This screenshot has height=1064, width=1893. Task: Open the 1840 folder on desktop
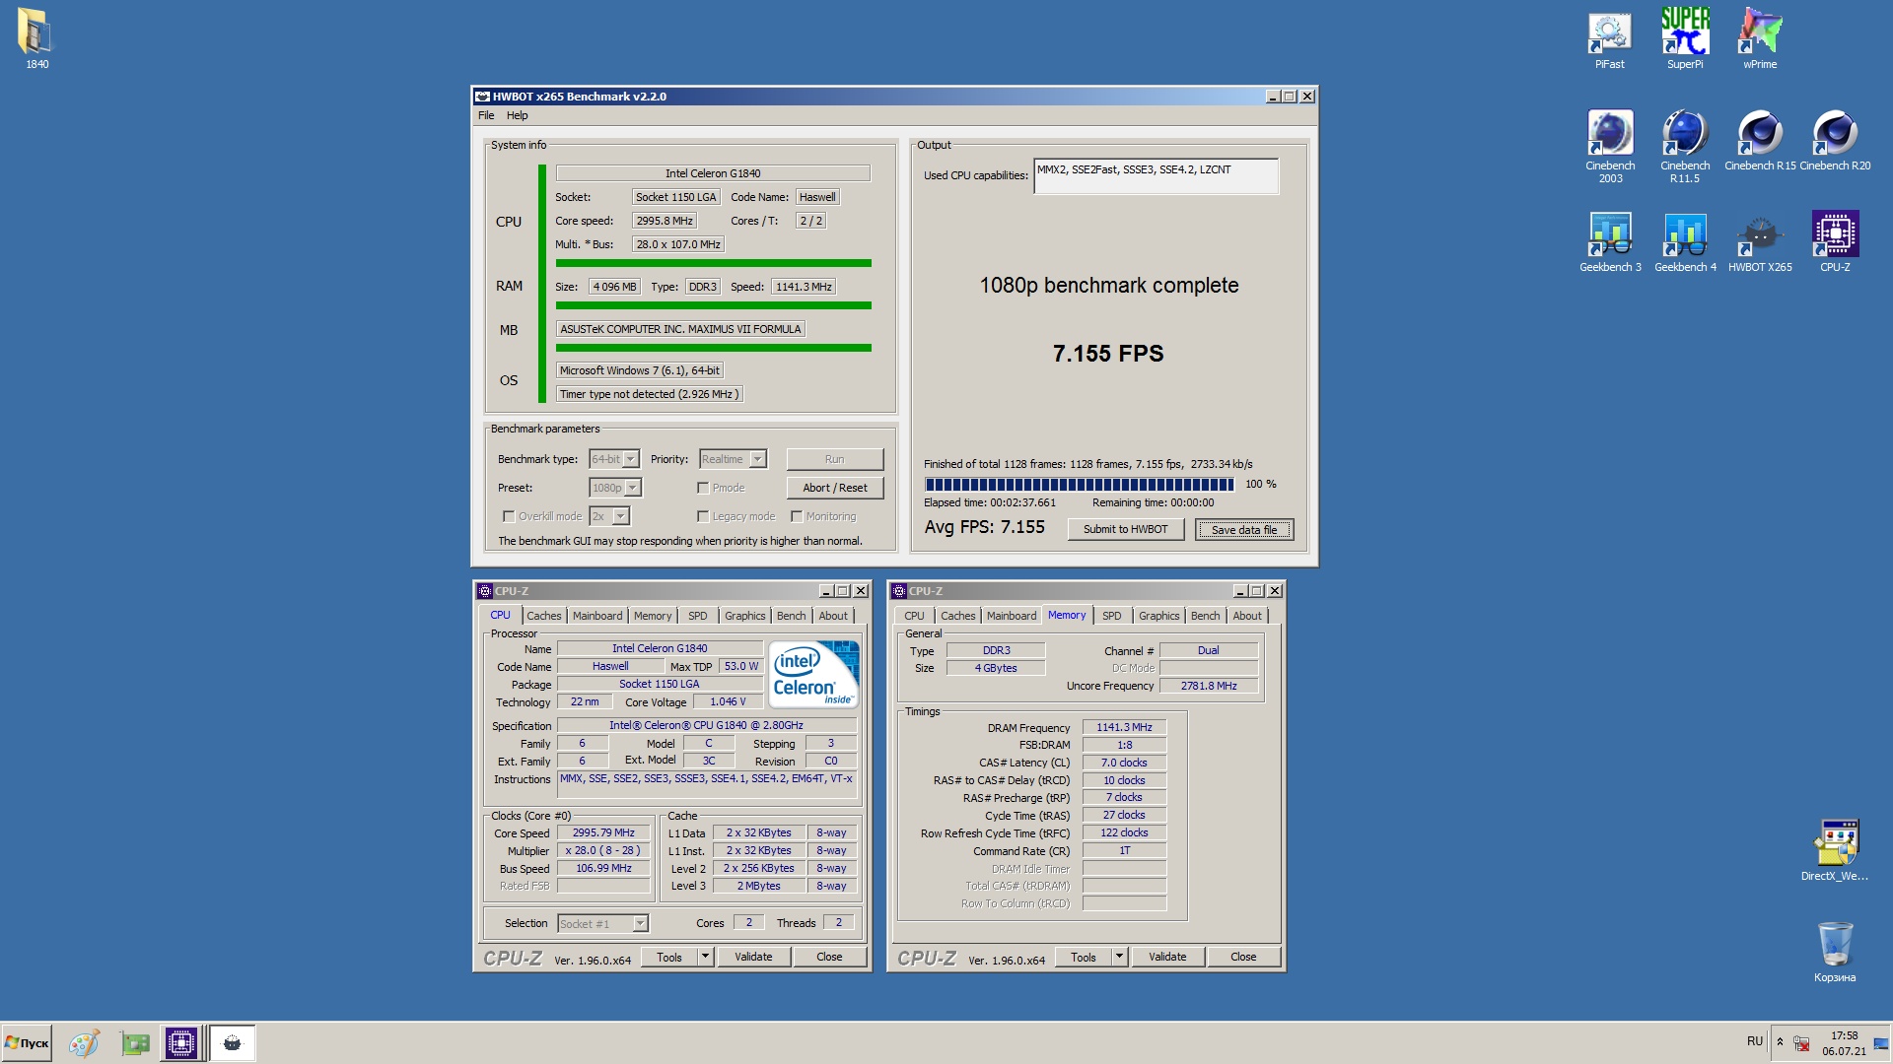click(36, 39)
